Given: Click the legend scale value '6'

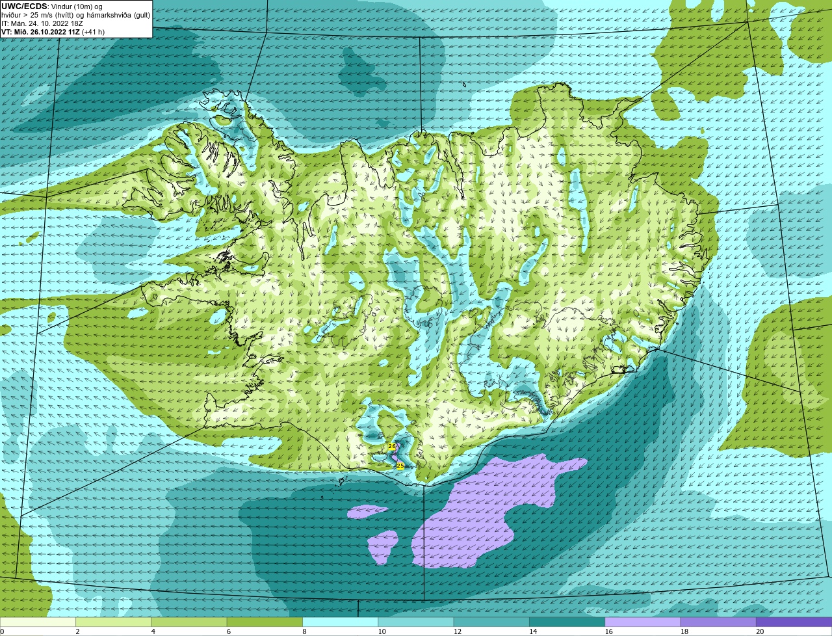Looking at the screenshot, I should 229,631.
